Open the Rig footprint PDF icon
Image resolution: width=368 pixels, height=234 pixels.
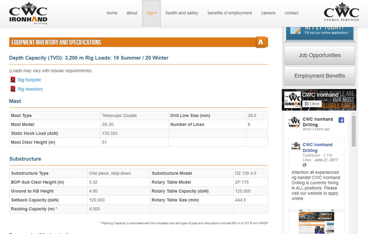tap(13, 80)
